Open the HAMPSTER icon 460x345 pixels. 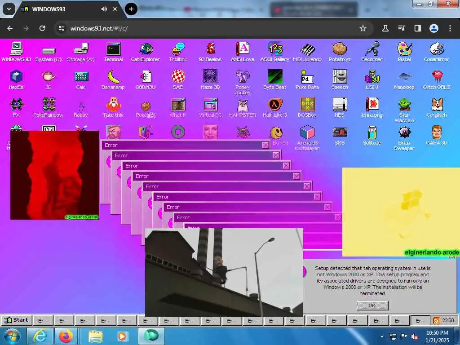click(243, 107)
